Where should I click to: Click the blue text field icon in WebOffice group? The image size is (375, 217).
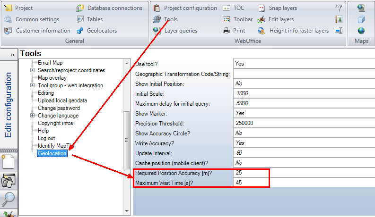339,31
